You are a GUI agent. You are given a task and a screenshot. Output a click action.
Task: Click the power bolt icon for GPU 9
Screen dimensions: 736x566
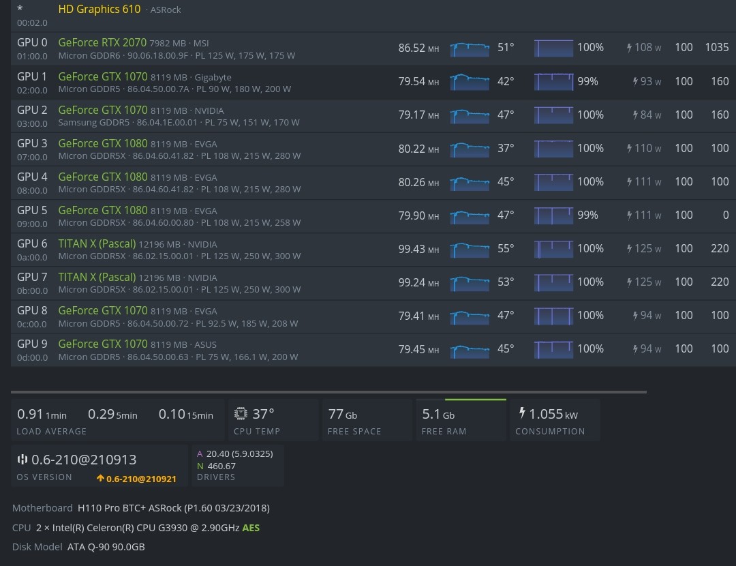pos(635,349)
